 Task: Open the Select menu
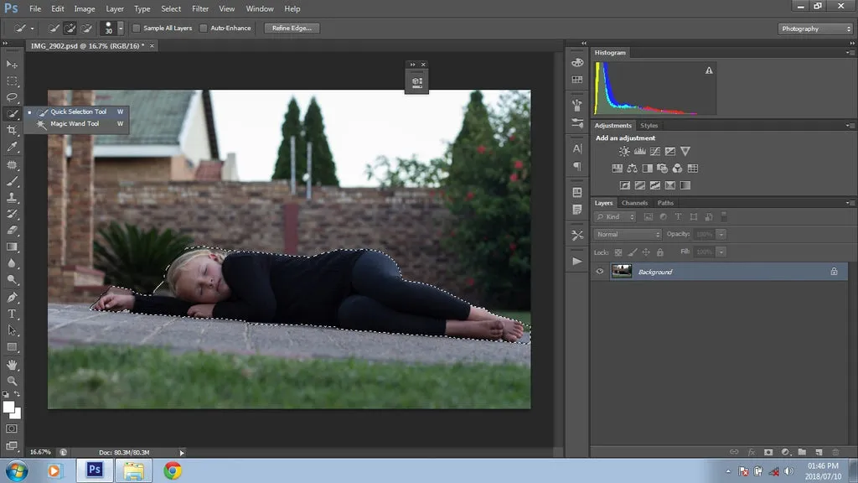click(171, 8)
